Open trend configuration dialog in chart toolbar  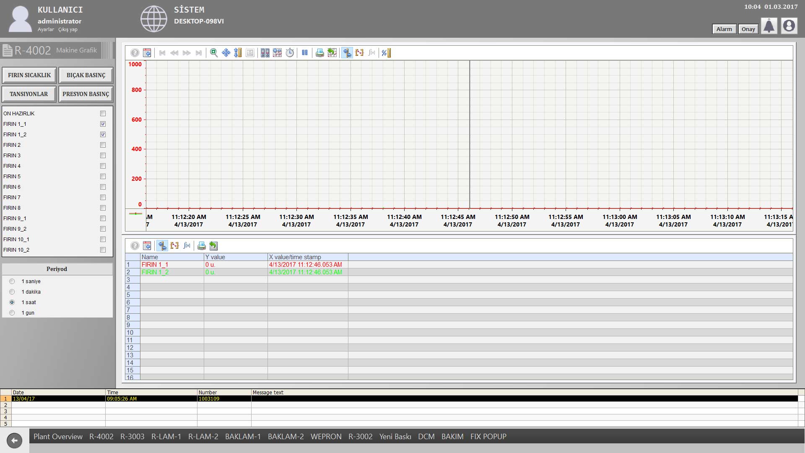point(147,53)
